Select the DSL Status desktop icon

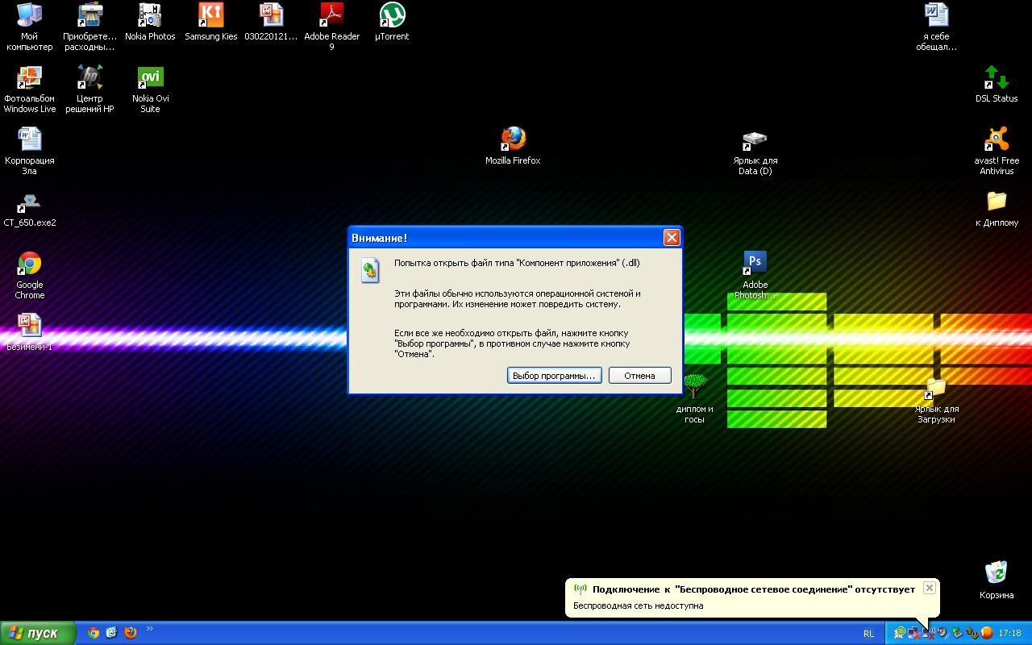coord(997,78)
